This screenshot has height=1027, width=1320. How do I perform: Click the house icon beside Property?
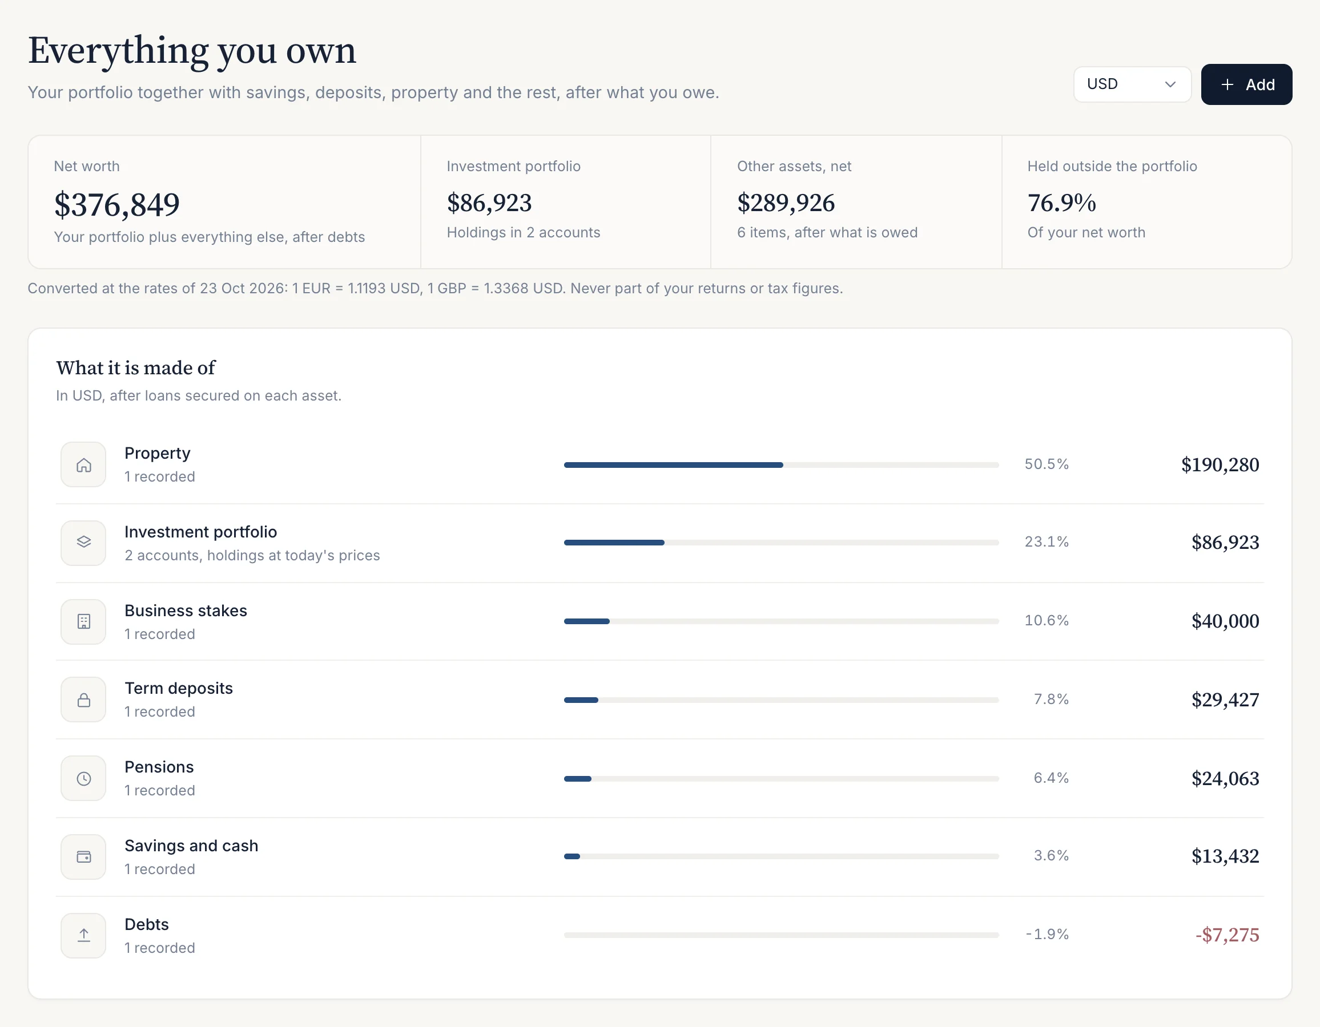click(x=83, y=464)
